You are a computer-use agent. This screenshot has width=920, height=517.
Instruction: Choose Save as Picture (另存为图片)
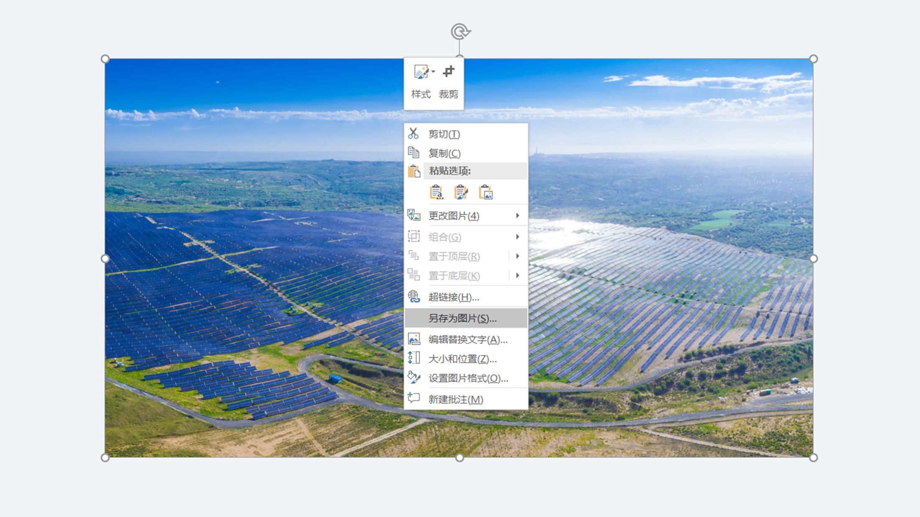(x=466, y=318)
